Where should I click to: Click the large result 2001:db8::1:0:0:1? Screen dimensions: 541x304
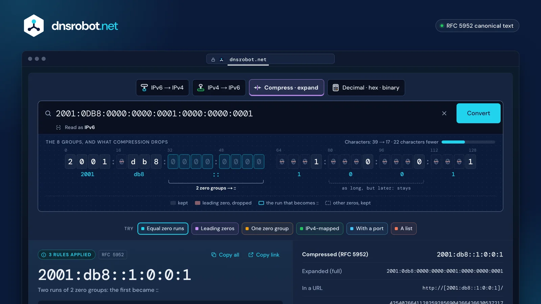tap(115, 275)
